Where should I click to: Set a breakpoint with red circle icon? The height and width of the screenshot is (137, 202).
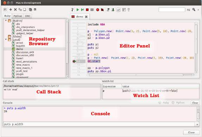pyautogui.click(x=97, y=10)
